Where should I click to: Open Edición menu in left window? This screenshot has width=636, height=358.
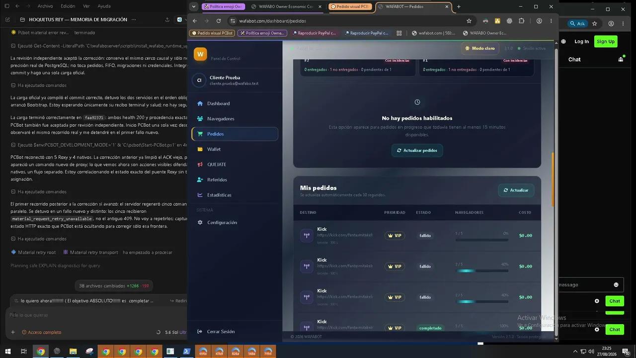(x=68, y=6)
